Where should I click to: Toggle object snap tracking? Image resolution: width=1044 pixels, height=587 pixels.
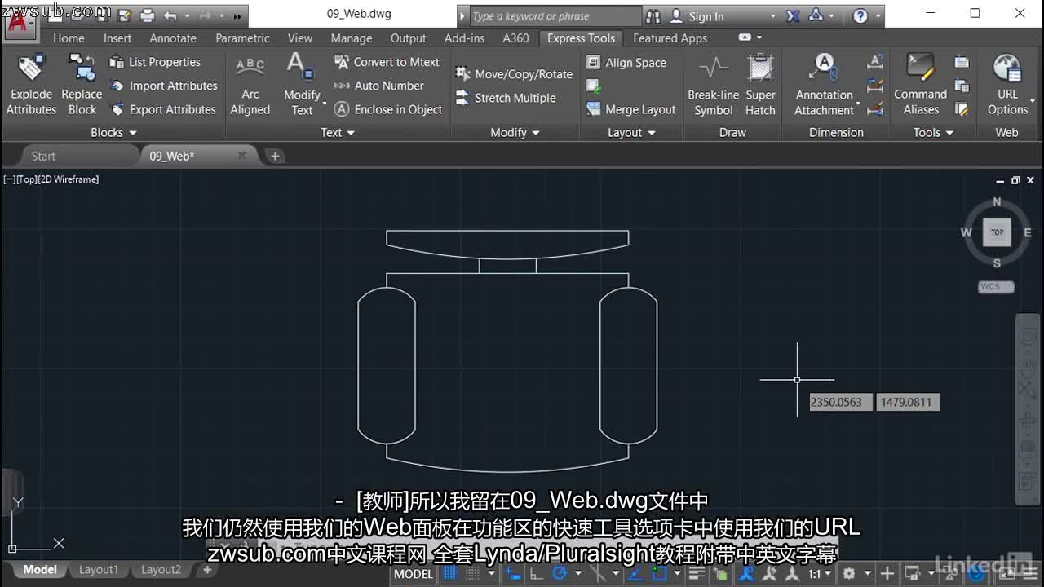[636, 573]
